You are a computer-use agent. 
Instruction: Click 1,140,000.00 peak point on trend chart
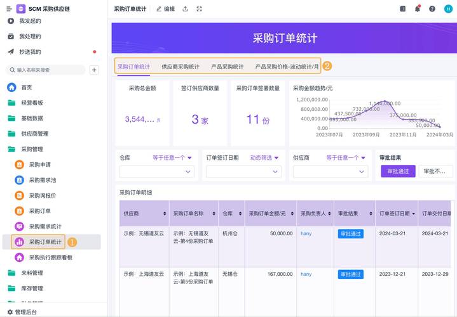pyautogui.click(x=385, y=101)
